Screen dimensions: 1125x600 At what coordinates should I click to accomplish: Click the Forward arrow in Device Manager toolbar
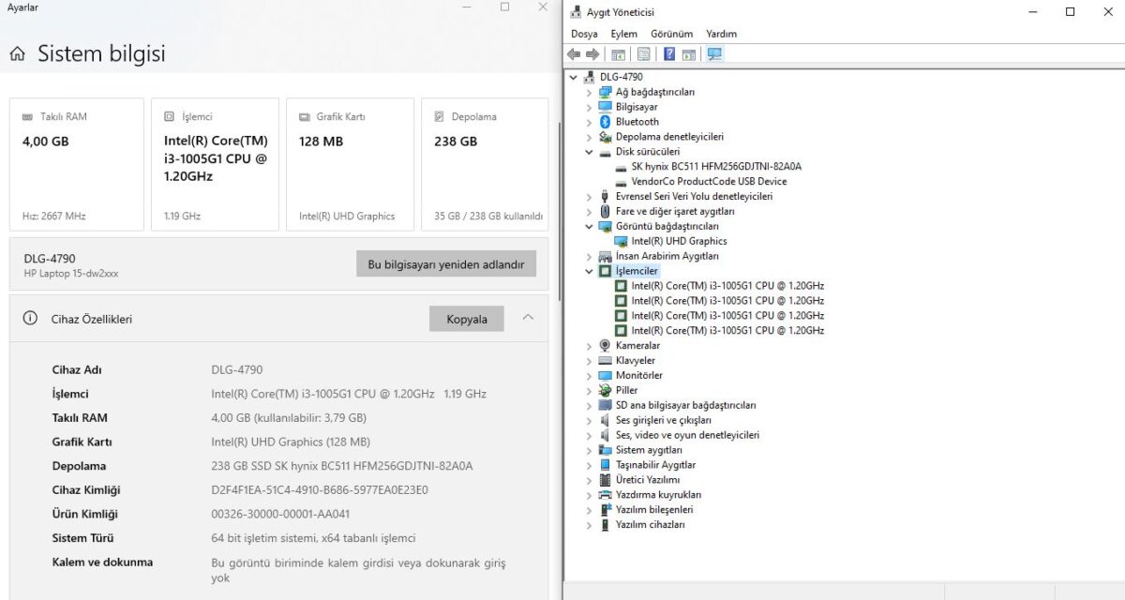pos(592,54)
